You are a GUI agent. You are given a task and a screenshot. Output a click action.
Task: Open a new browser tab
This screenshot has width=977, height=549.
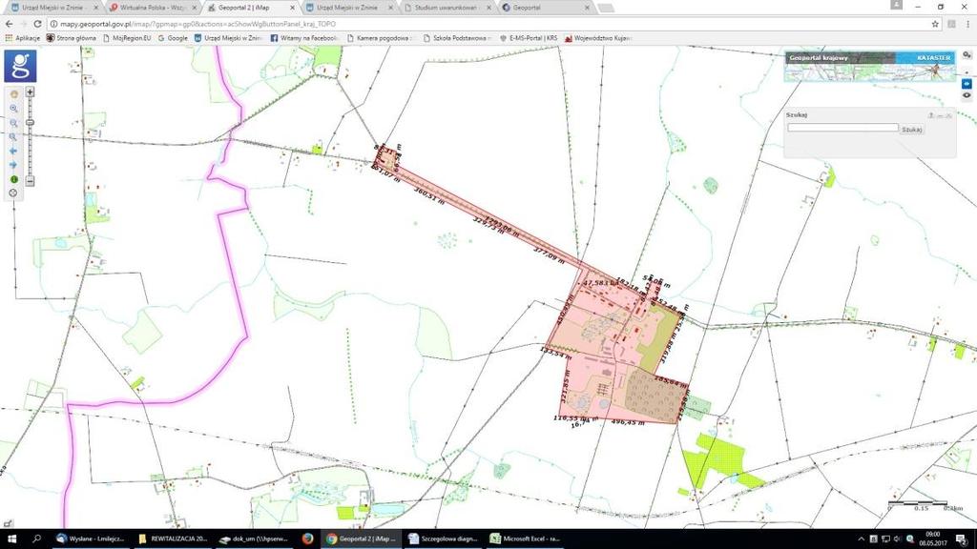click(x=606, y=8)
